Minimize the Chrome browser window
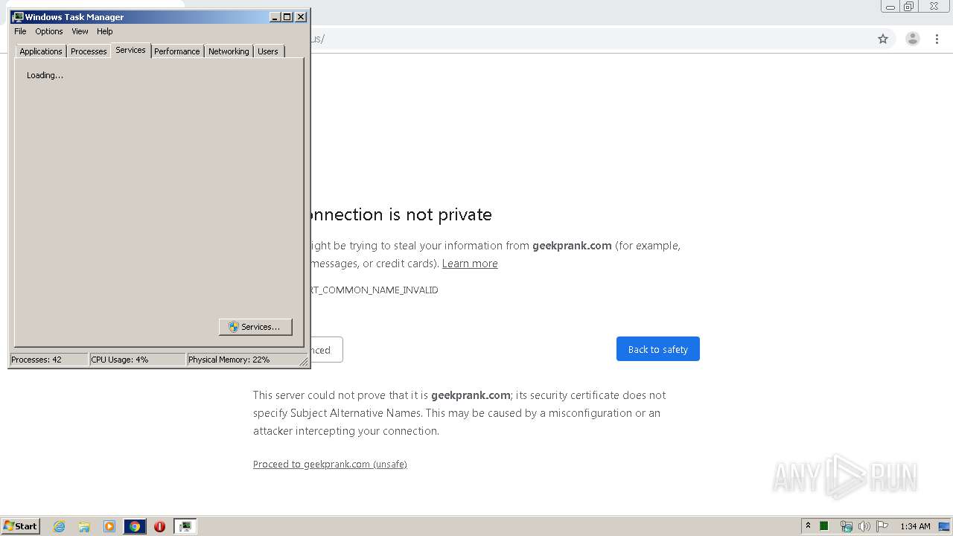The image size is (953, 536). (890, 7)
